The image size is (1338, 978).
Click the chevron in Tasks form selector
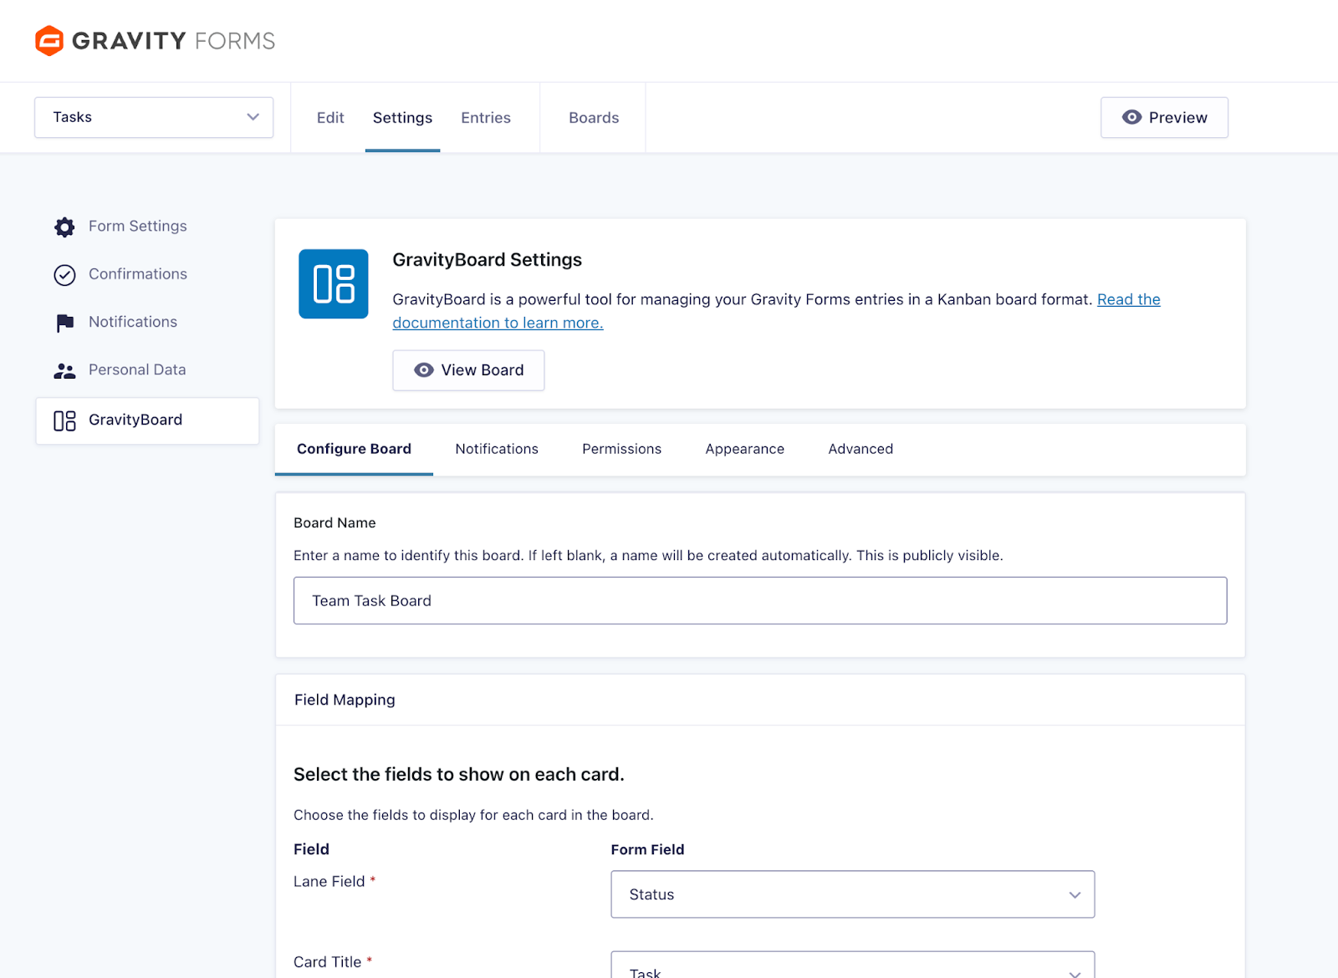(x=253, y=117)
